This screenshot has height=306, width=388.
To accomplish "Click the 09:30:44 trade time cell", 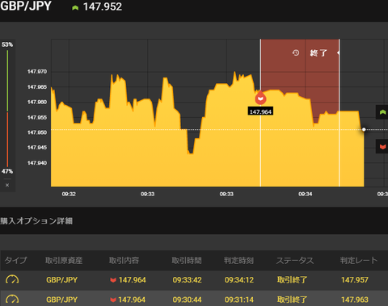I will [187, 300].
